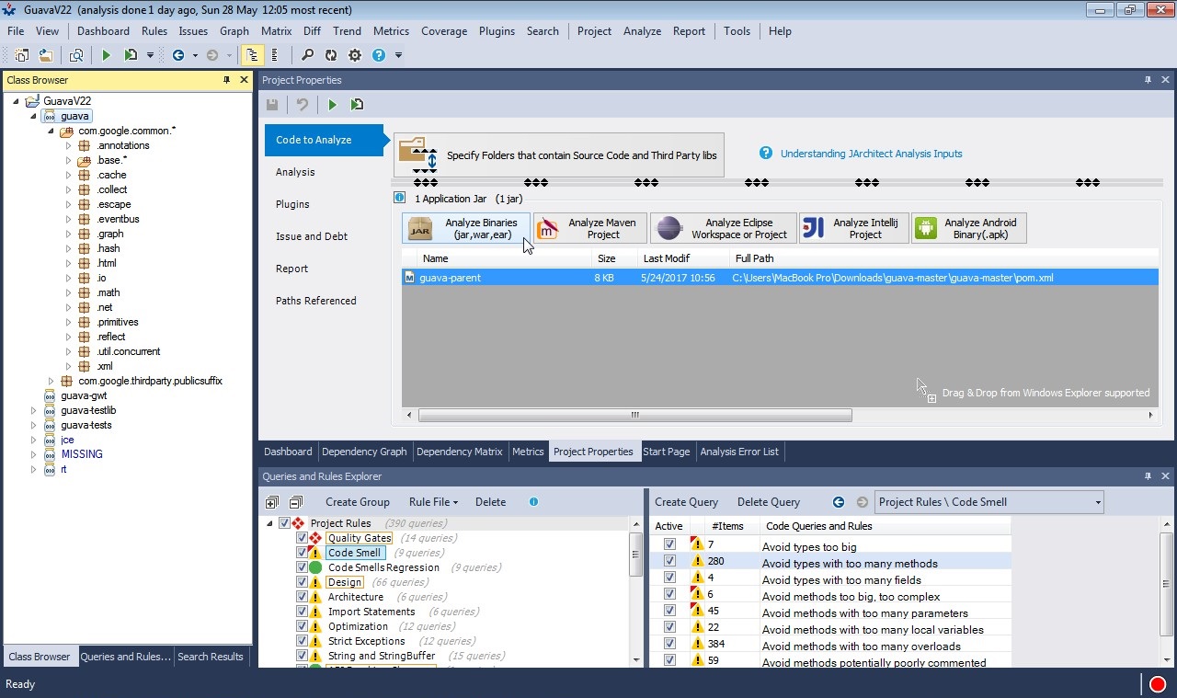Open the Metrics menu in menu bar
Viewport: 1177px width, 698px height.
tap(391, 31)
